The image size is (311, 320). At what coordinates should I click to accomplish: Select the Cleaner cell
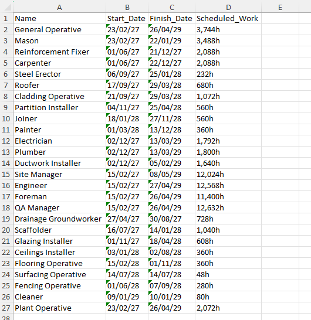pyautogui.click(x=60, y=297)
